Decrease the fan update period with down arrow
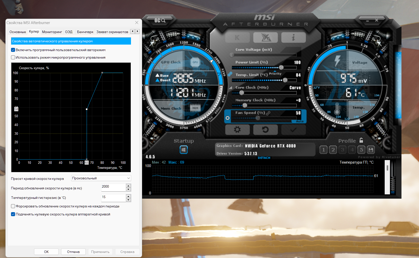Screen dimensions: 419x258 128,189
